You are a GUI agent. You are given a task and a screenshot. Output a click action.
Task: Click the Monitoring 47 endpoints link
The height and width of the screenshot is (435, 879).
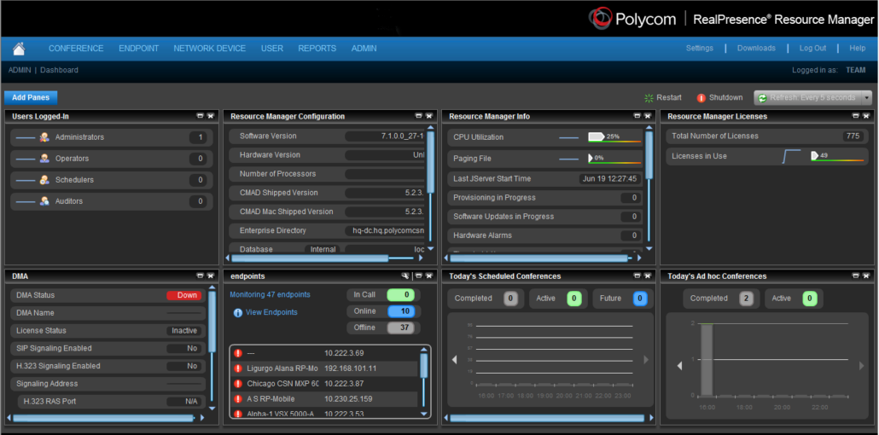pyautogui.click(x=271, y=294)
